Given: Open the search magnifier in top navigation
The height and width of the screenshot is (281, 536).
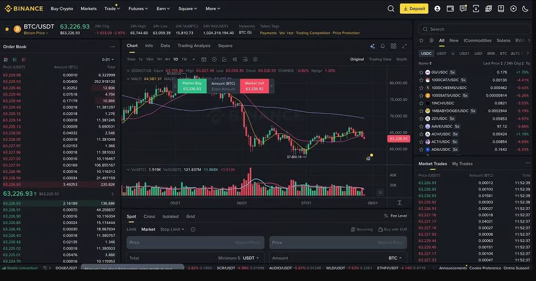Looking at the screenshot, I should click(x=391, y=8).
